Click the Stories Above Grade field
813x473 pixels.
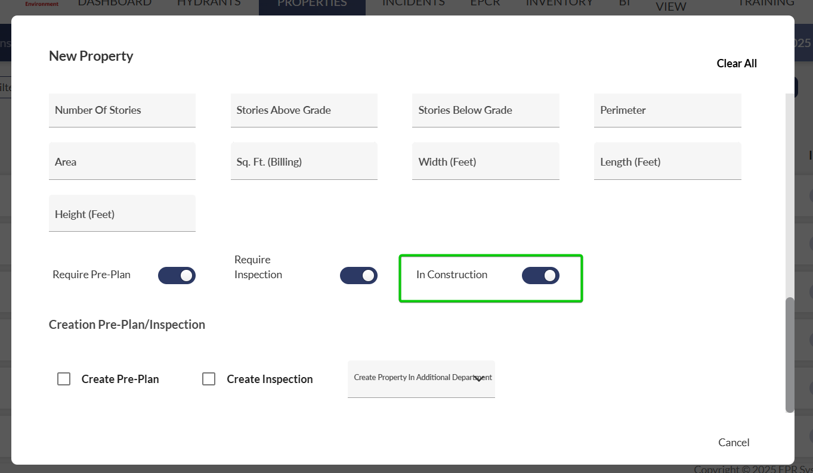pos(304,110)
